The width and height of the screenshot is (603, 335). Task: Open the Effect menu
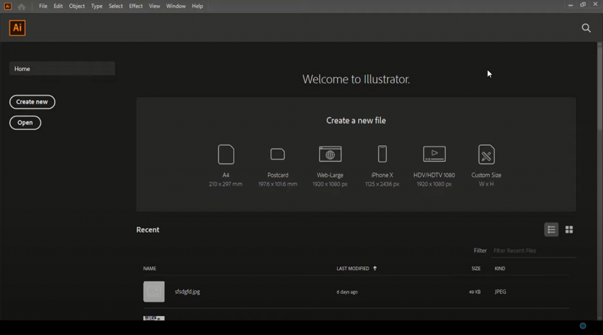tap(136, 6)
